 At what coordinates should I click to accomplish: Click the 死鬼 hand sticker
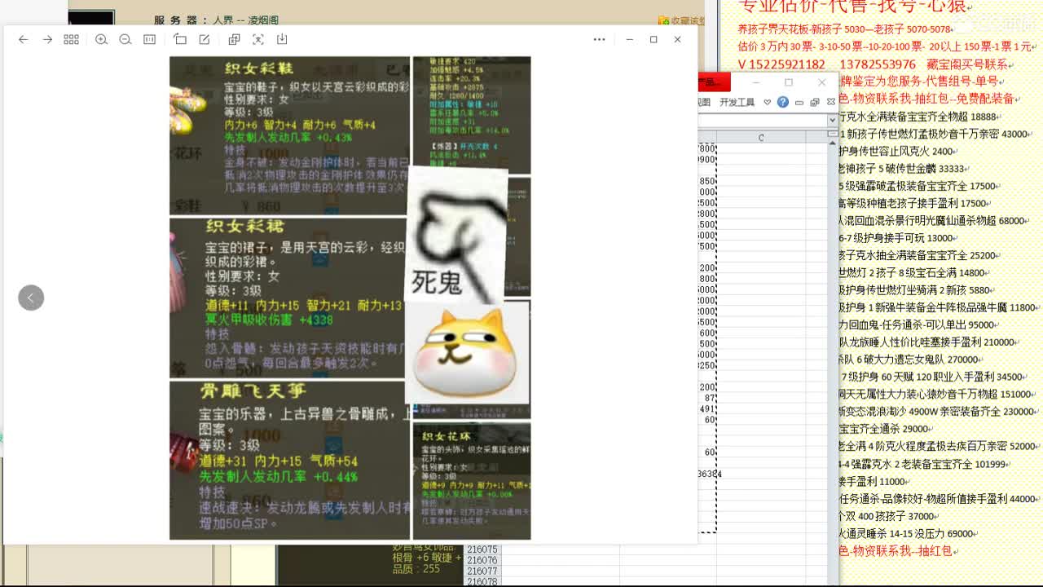(x=456, y=236)
